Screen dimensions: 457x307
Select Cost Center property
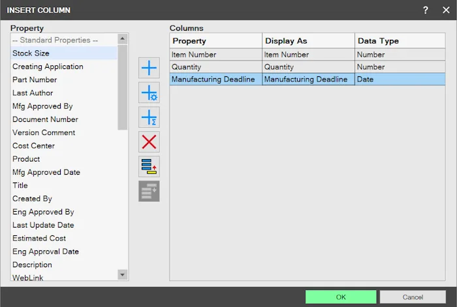tap(64, 146)
